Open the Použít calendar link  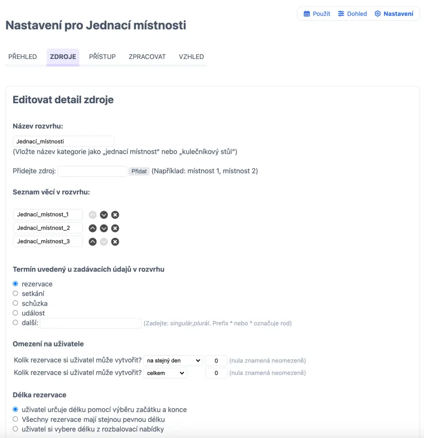[317, 14]
